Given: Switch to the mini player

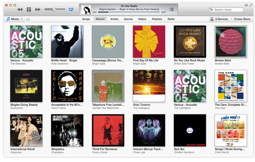Looking at the screenshot, I should (246, 6).
